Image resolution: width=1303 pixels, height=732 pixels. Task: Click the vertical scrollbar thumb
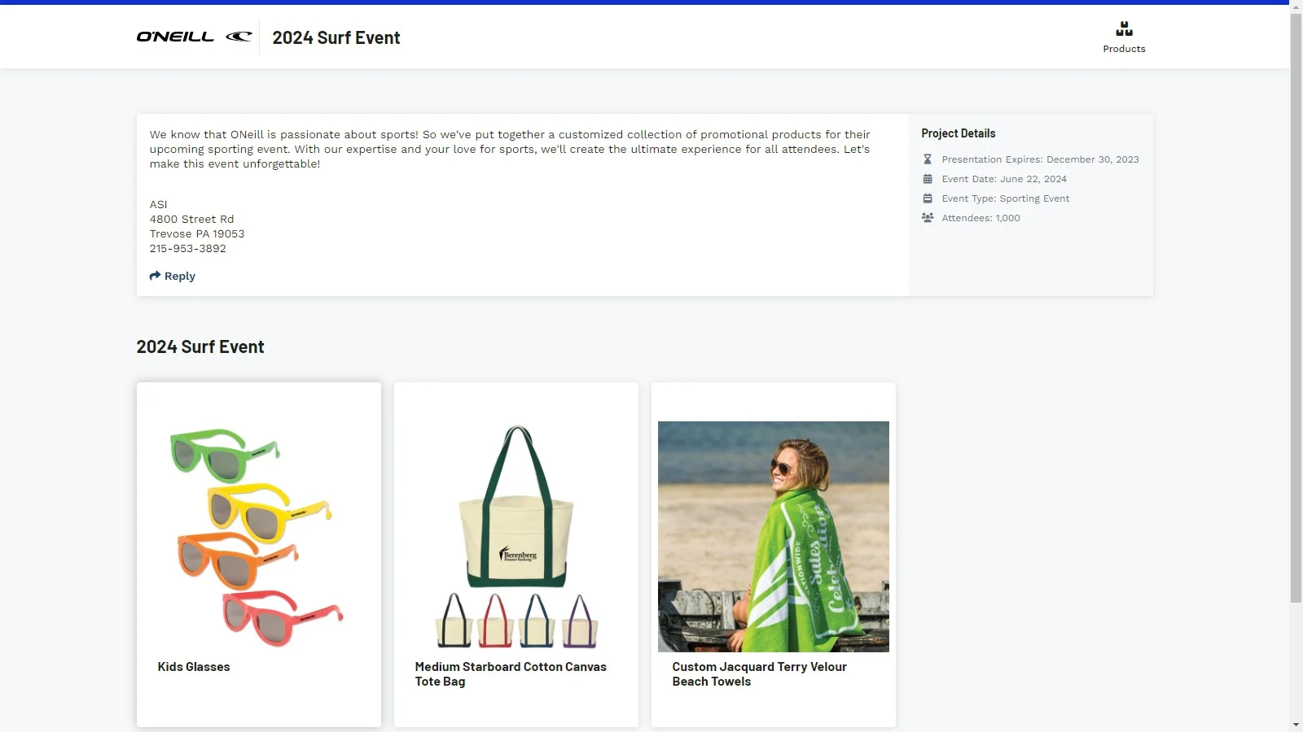1296,307
